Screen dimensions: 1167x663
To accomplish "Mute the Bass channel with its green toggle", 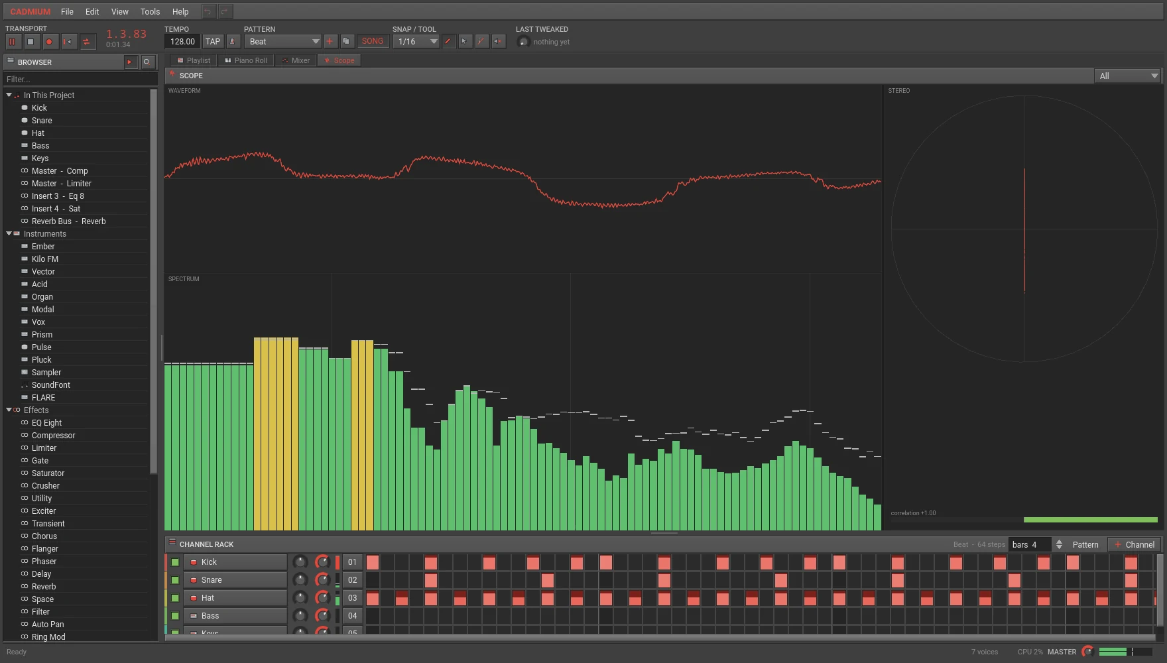I will point(175,616).
